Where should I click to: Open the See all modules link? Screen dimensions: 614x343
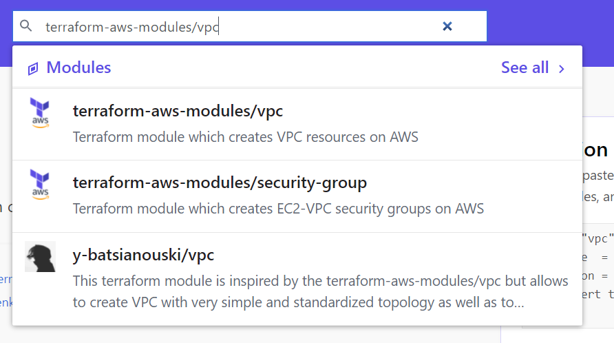(525, 67)
